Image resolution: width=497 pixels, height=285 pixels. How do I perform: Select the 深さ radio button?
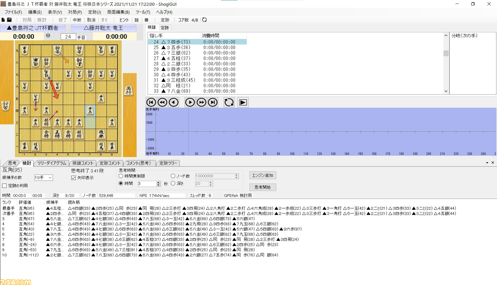click(173, 183)
